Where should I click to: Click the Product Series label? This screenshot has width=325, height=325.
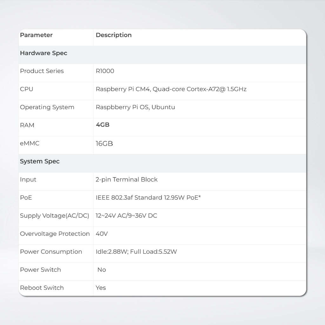point(42,71)
